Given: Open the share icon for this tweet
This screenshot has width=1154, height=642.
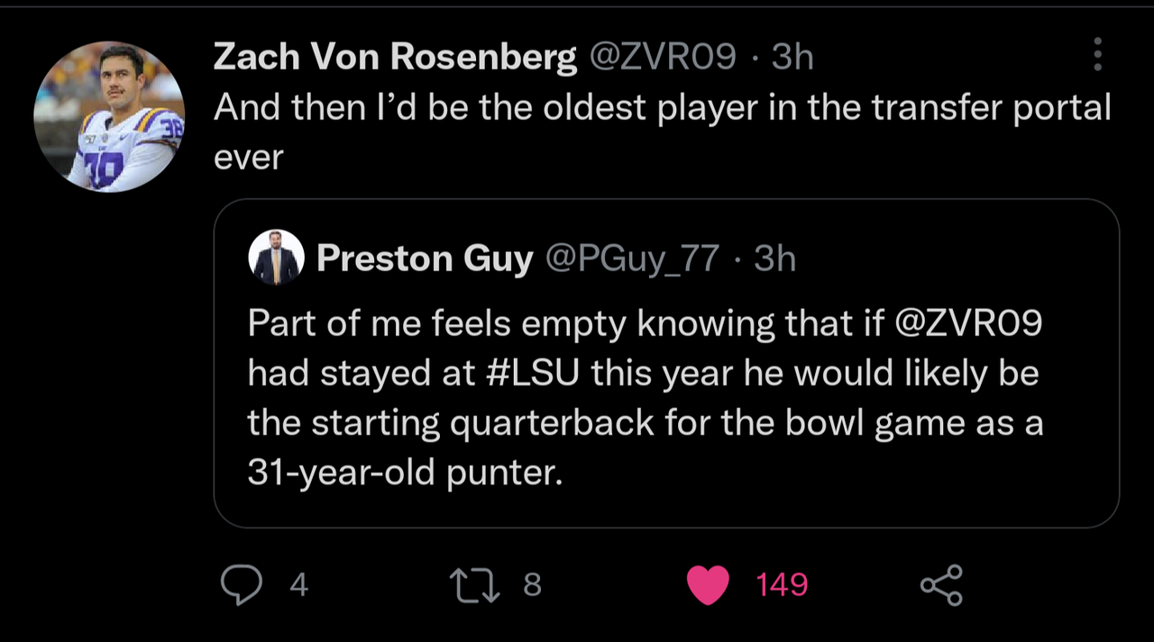Looking at the screenshot, I should click(941, 585).
